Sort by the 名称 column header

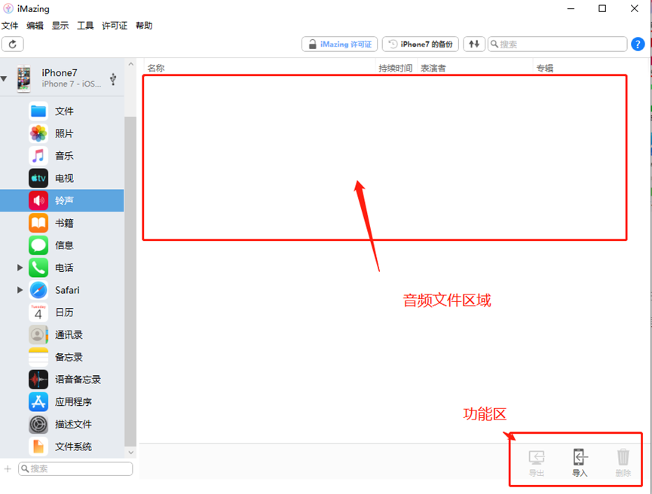tap(260, 68)
